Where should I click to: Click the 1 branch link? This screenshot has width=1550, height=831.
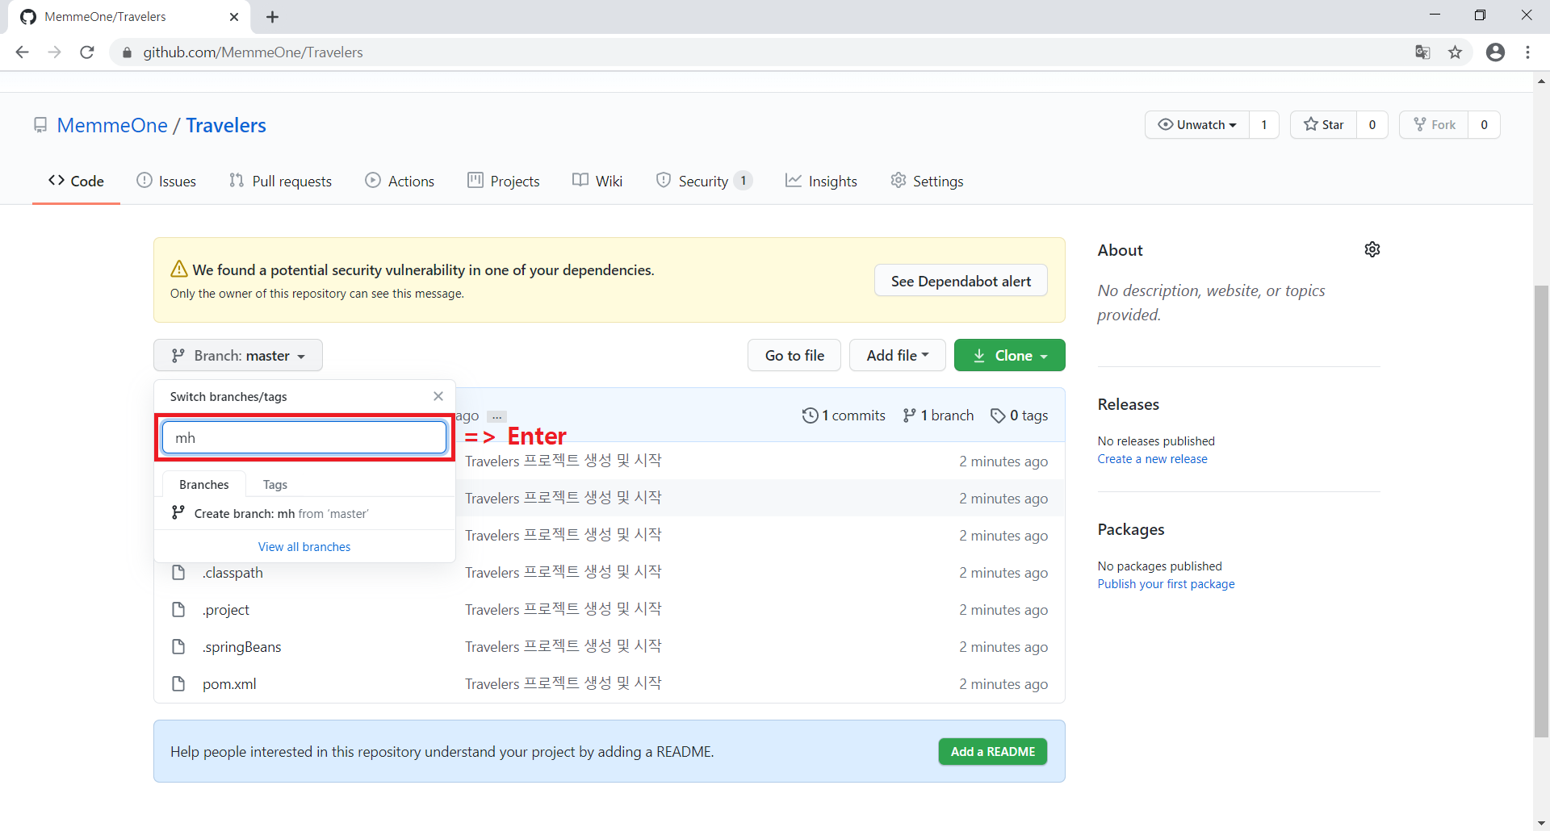click(x=938, y=415)
